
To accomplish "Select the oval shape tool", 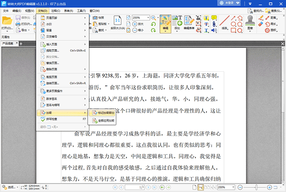I will click(x=233, y=24).
